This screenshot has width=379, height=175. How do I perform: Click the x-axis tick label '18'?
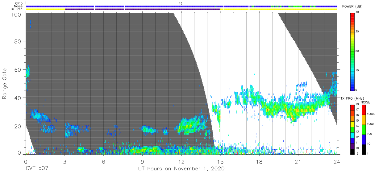click(x=259, y=162)
